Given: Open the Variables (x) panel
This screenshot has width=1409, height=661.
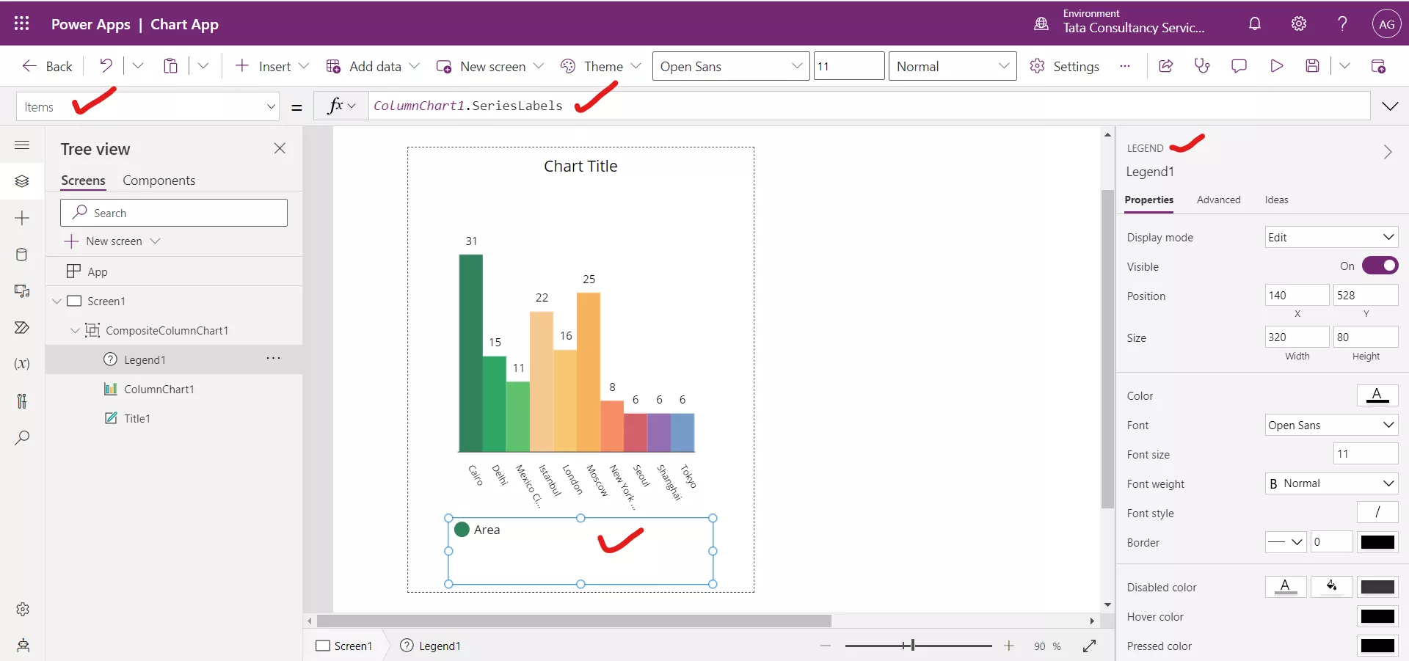Looking at the screenshot, I should (x=22, y=364).
